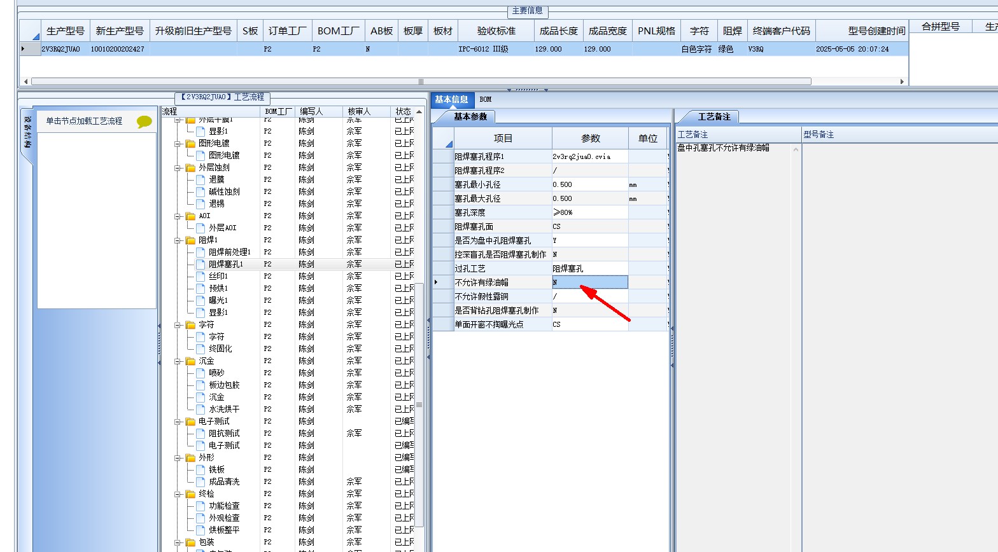
Task: Click the 功能检查 document icon
Action: (200, 506)
